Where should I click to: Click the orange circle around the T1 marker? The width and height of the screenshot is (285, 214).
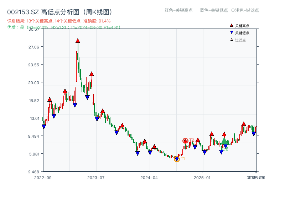(176, 160)
